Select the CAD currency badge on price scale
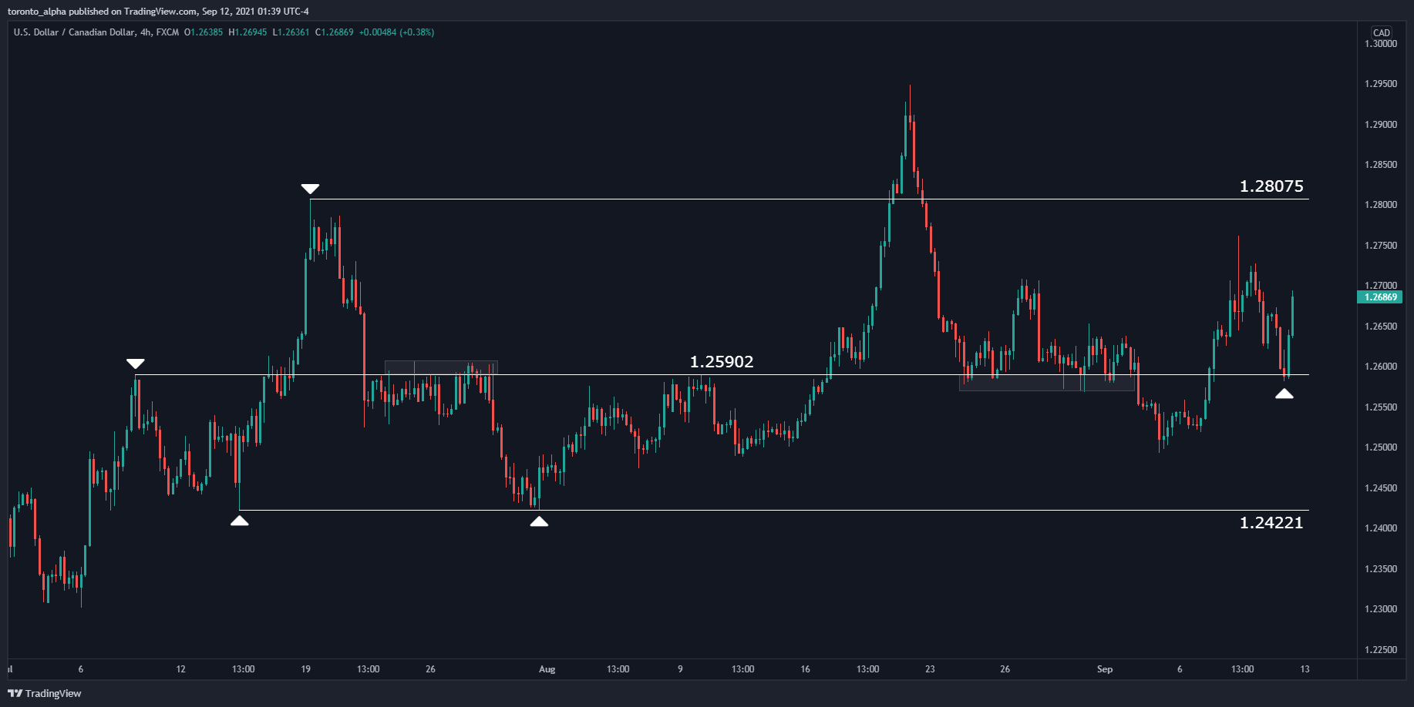Image resolution: width=1414 pixels, height=707 pixels. tap(1382, 32)
